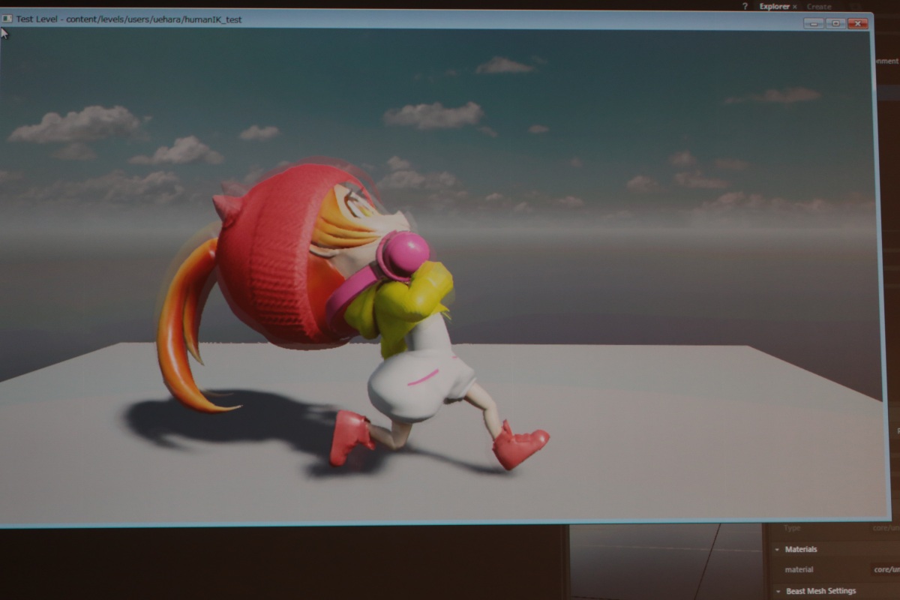Image resolution: width=900 pixels, height=600 pixels.
Task: Select the 'material' property label
Action: [799, 570]
